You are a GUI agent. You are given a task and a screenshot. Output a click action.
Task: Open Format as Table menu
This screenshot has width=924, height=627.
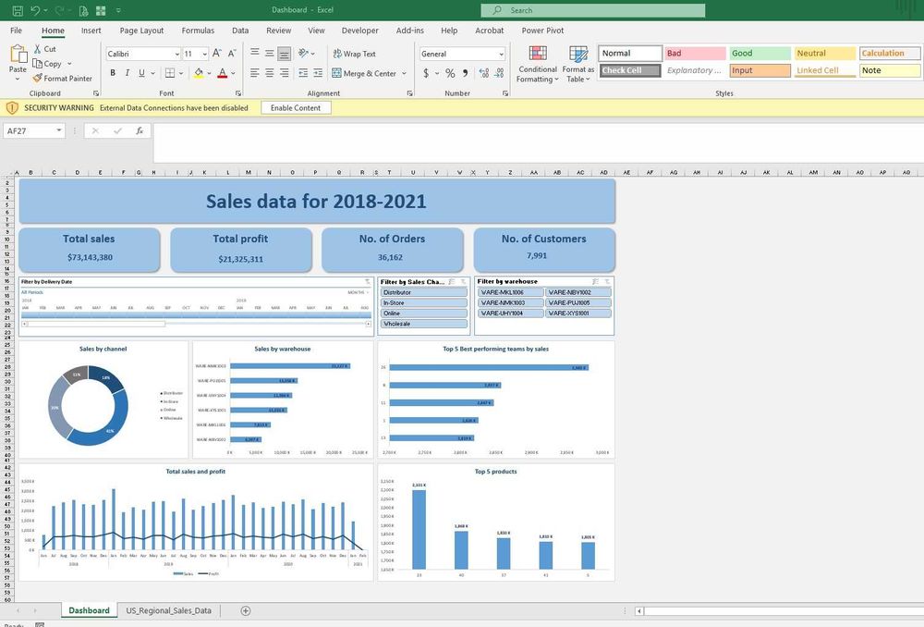click(x=578, y=64)
